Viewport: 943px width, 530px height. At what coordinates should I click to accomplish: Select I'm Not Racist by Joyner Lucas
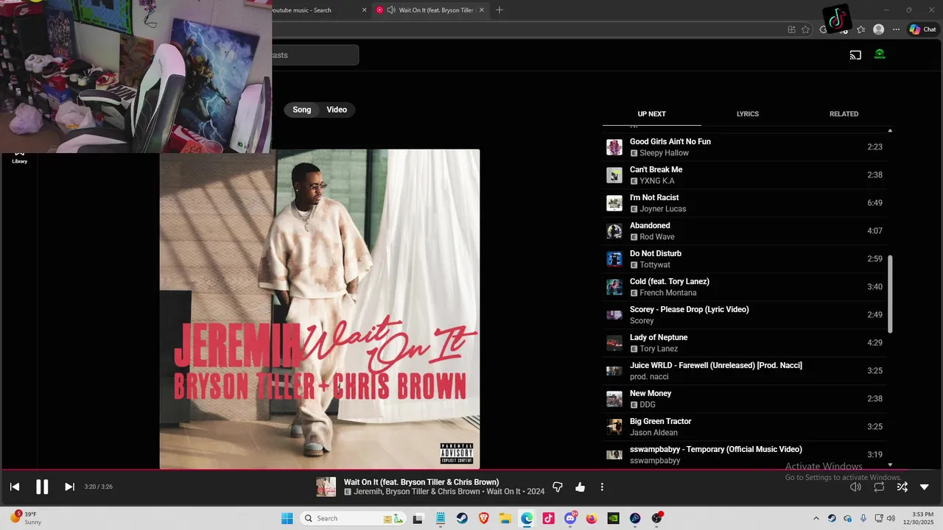[x=744, y=203]
